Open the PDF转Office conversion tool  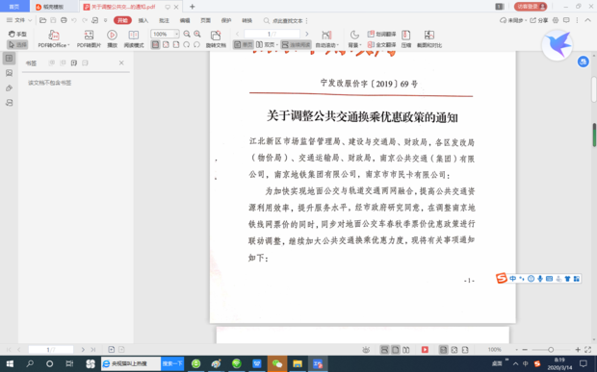(54, 39)
